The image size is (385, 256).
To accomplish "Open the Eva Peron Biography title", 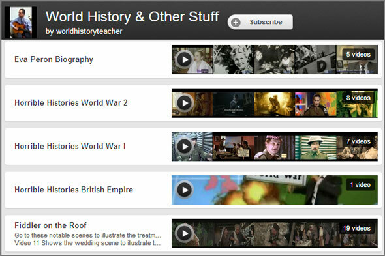I will coord(54,59).
